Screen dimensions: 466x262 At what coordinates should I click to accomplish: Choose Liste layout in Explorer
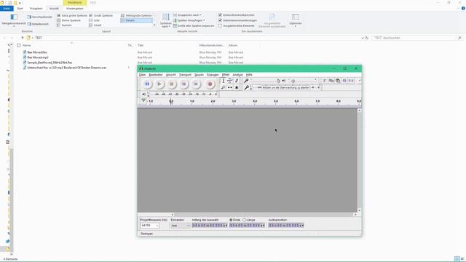pos(95,20)
